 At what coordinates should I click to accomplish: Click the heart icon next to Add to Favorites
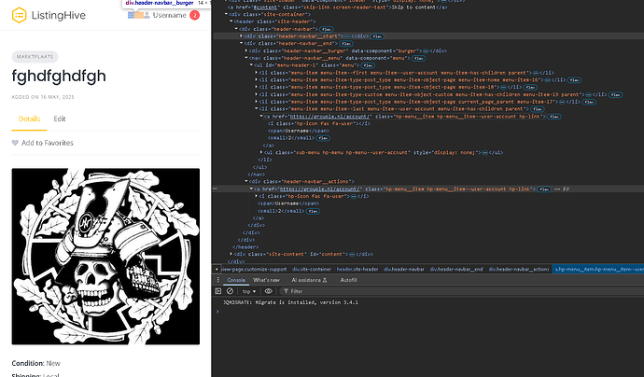click(x=15, y=143)
